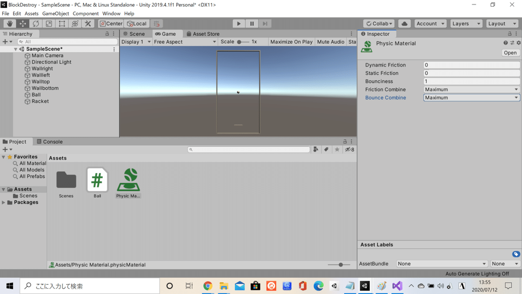Viewport: 522px width, 294px height.
Task: Open the Layout dropdown
Action: [502, 24]
